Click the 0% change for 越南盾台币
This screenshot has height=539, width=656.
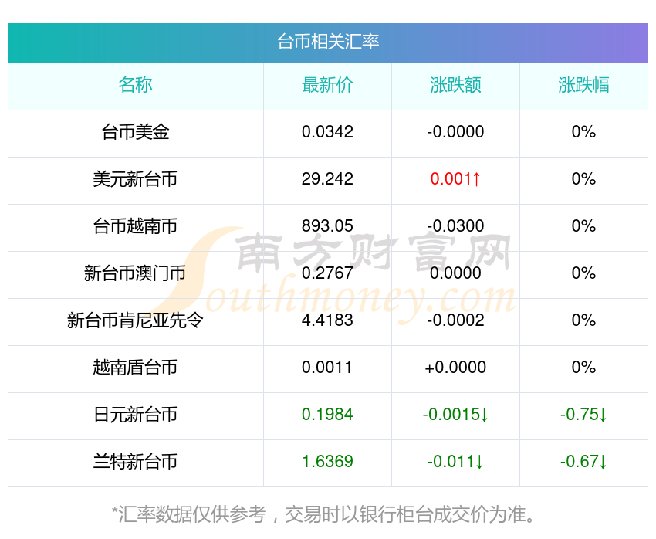tap(583, 368)
